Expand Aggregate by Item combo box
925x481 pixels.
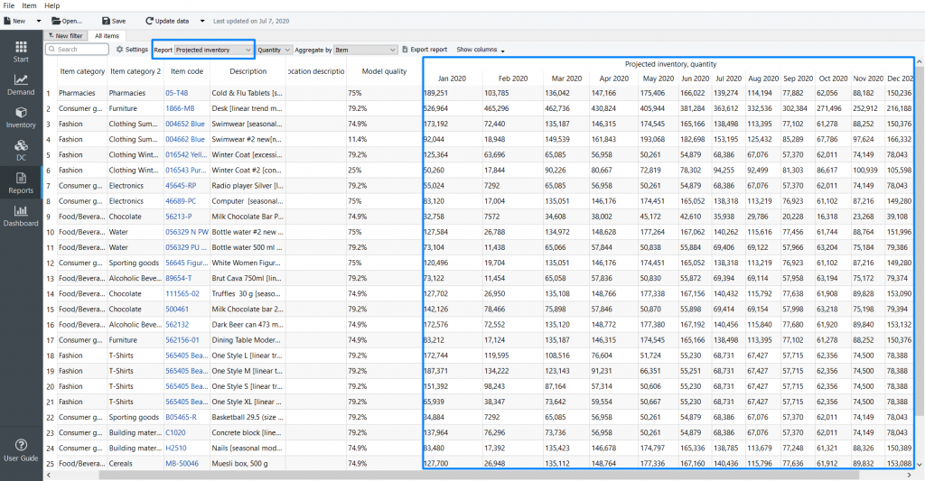tap(366, 51)
